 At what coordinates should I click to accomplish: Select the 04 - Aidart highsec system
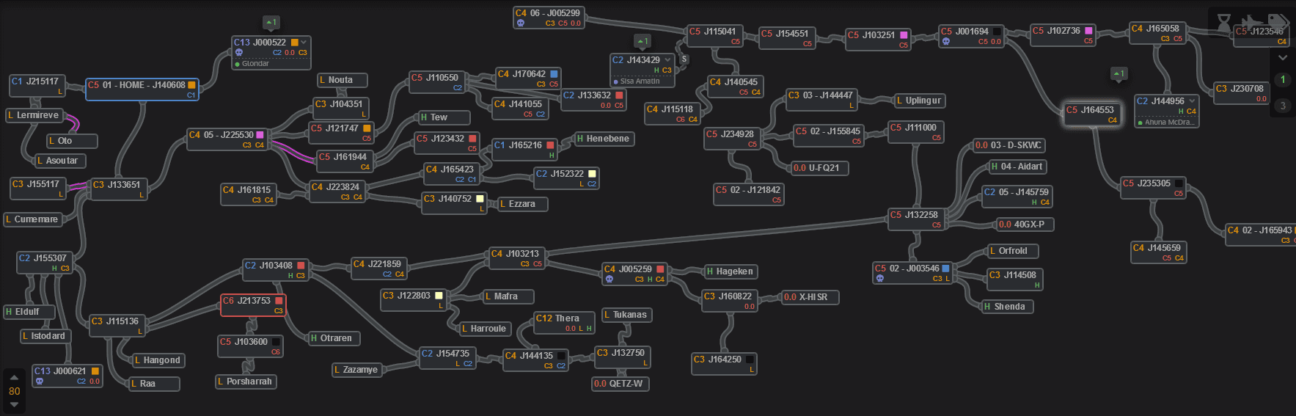[x=1017, y=167]
